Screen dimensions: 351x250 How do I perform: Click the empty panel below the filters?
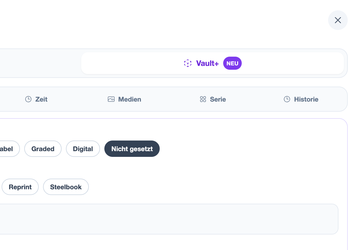tap(169, 219)
